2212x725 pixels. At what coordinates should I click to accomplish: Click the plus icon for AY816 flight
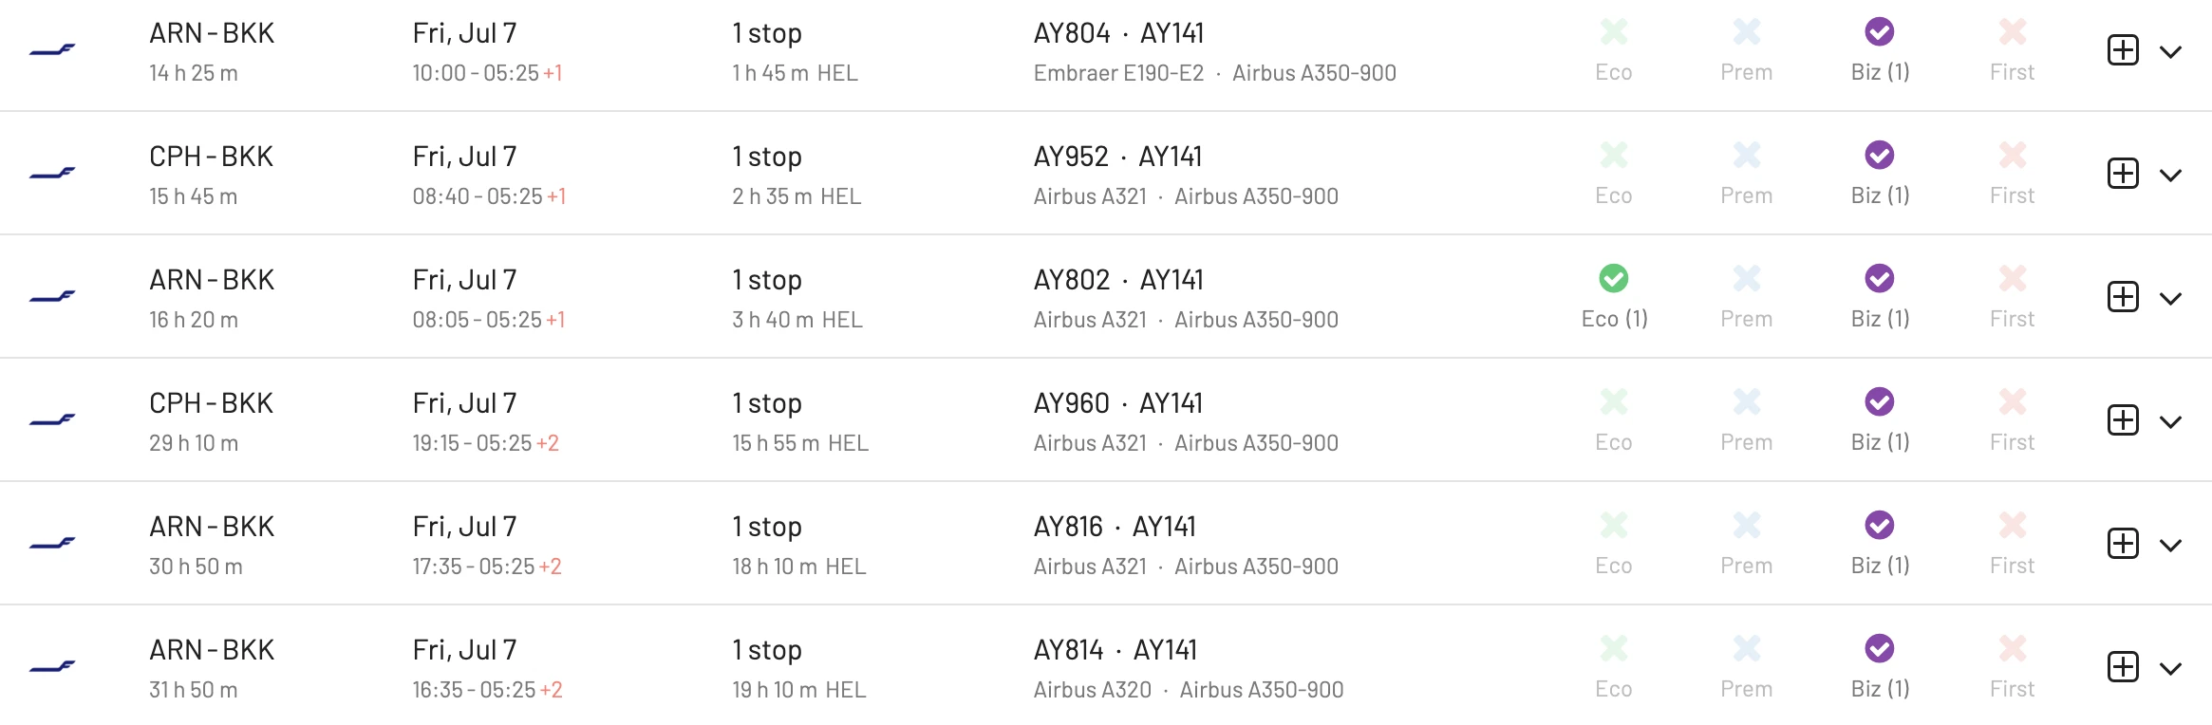2123,544
